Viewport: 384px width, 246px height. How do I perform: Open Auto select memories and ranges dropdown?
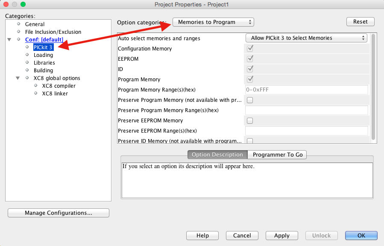(x=306, y=38)
